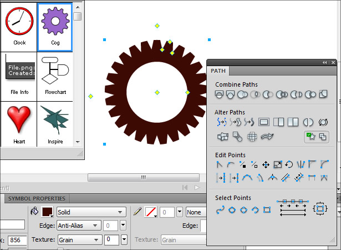Apply Trim Paths in Combine Paths

pos(311,94)
